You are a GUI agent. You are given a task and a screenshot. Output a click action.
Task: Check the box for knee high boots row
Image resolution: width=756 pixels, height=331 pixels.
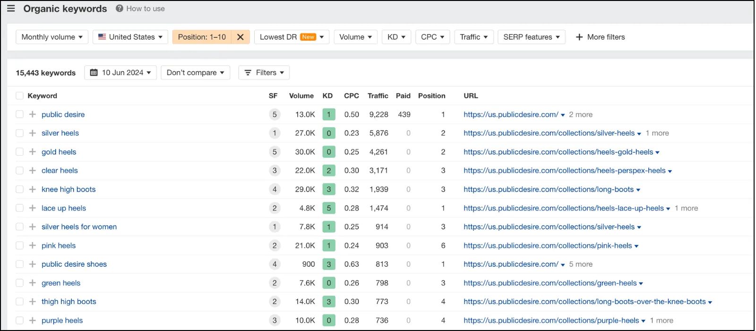[19, 189]
